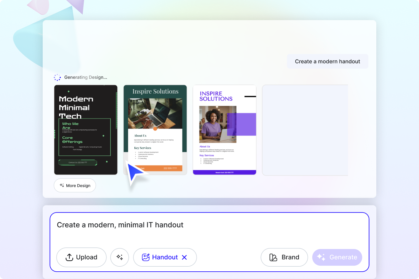Image resolution: width=419 pixels, height=279 pixels.
Task: Click the Generate button
Action: [x=337, y=257]
